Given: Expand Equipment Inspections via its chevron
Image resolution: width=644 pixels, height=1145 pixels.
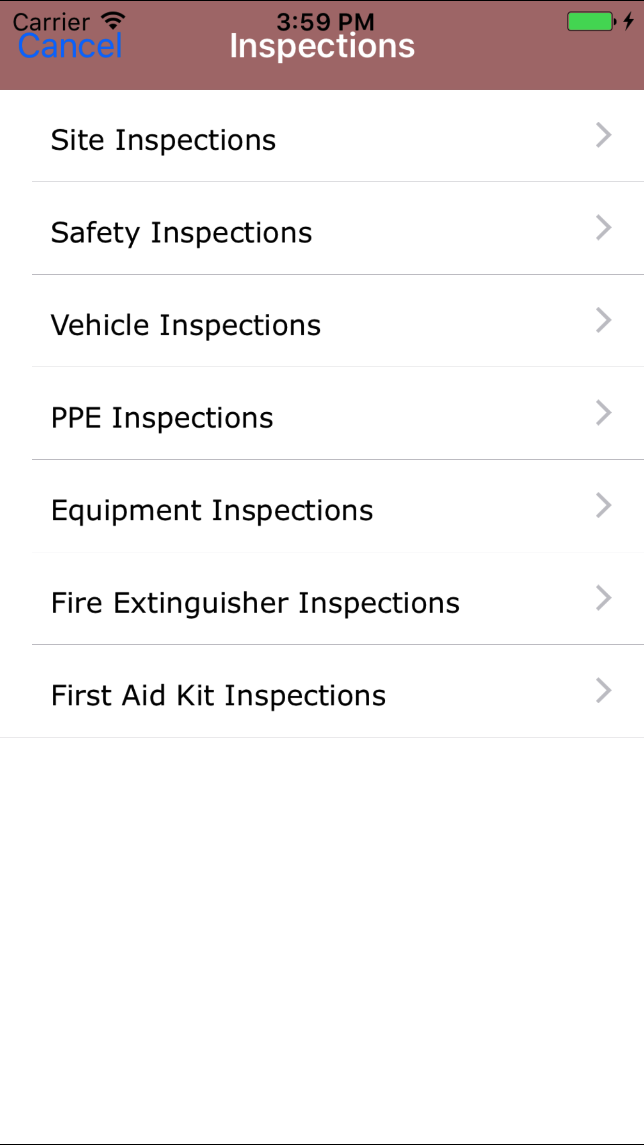Looking at the screenshot, I should tap(604, 506).
